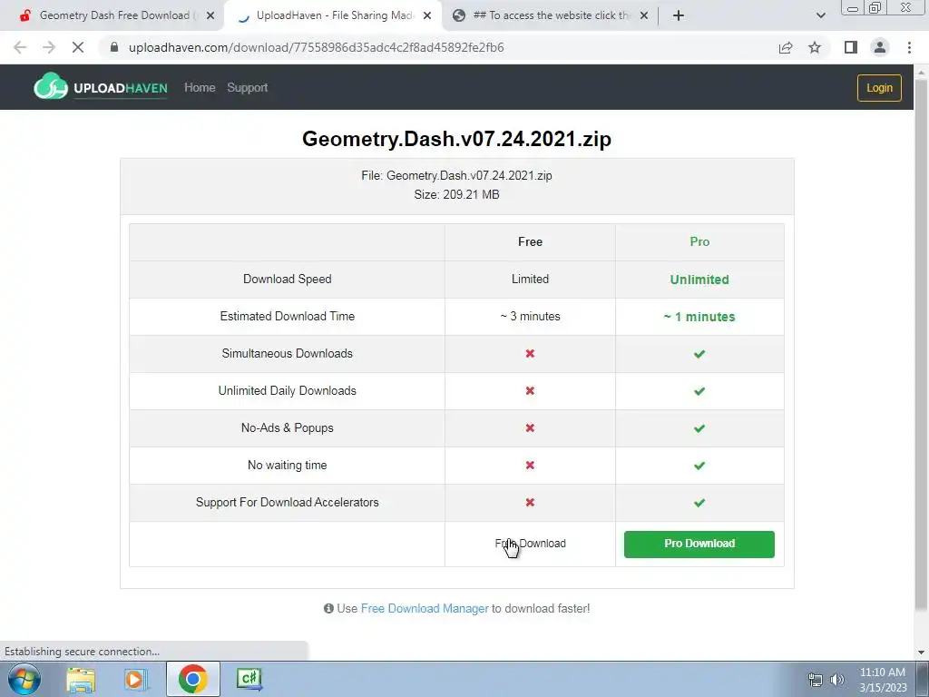The width and height of the screenshot is (929, 697).
Task: Click the '~ 1 minutes' cell
Action: tap(699, 317)
